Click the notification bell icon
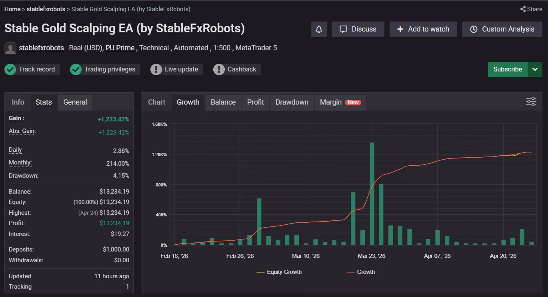The image size is (548, 297). pyautogui.click(x=319, y=29)
